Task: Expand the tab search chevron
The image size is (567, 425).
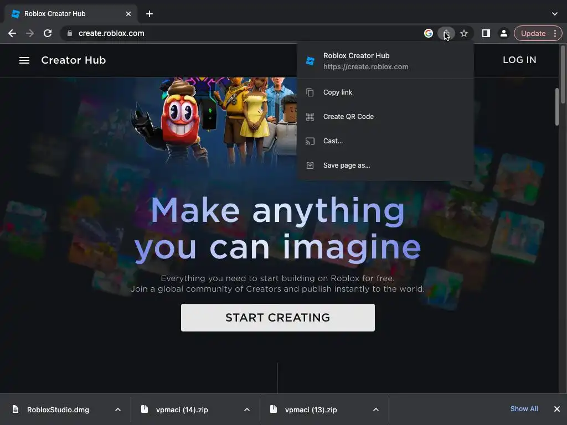Action: click(555, 14)
